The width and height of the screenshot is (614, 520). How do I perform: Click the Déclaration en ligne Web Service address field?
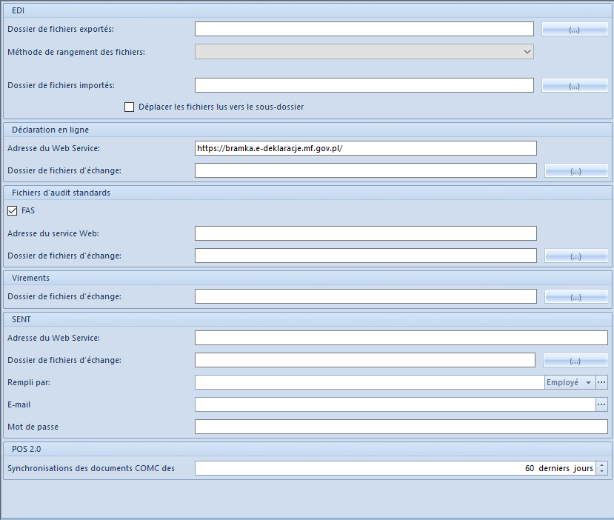tap(366, 148)
